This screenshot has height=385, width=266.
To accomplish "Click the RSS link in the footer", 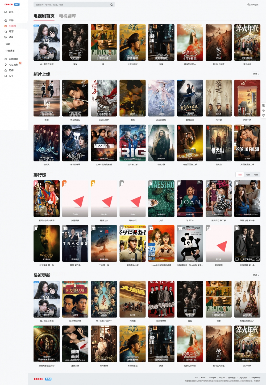I will pyautogui.click(x=196, y=378).
